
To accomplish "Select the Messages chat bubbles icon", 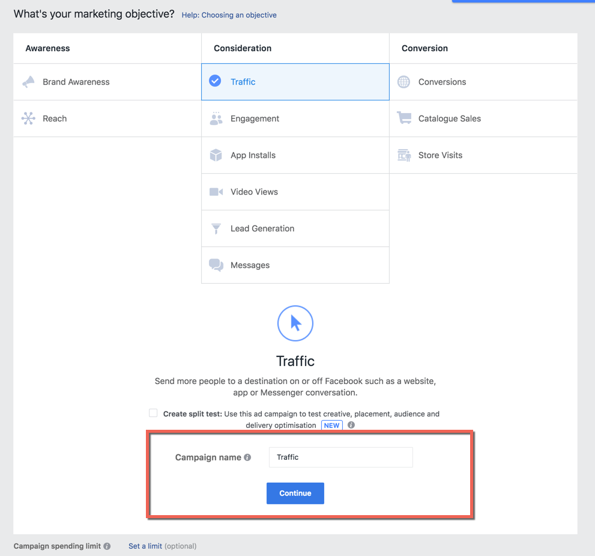I will pyautogui.click(x=216, y=265).
